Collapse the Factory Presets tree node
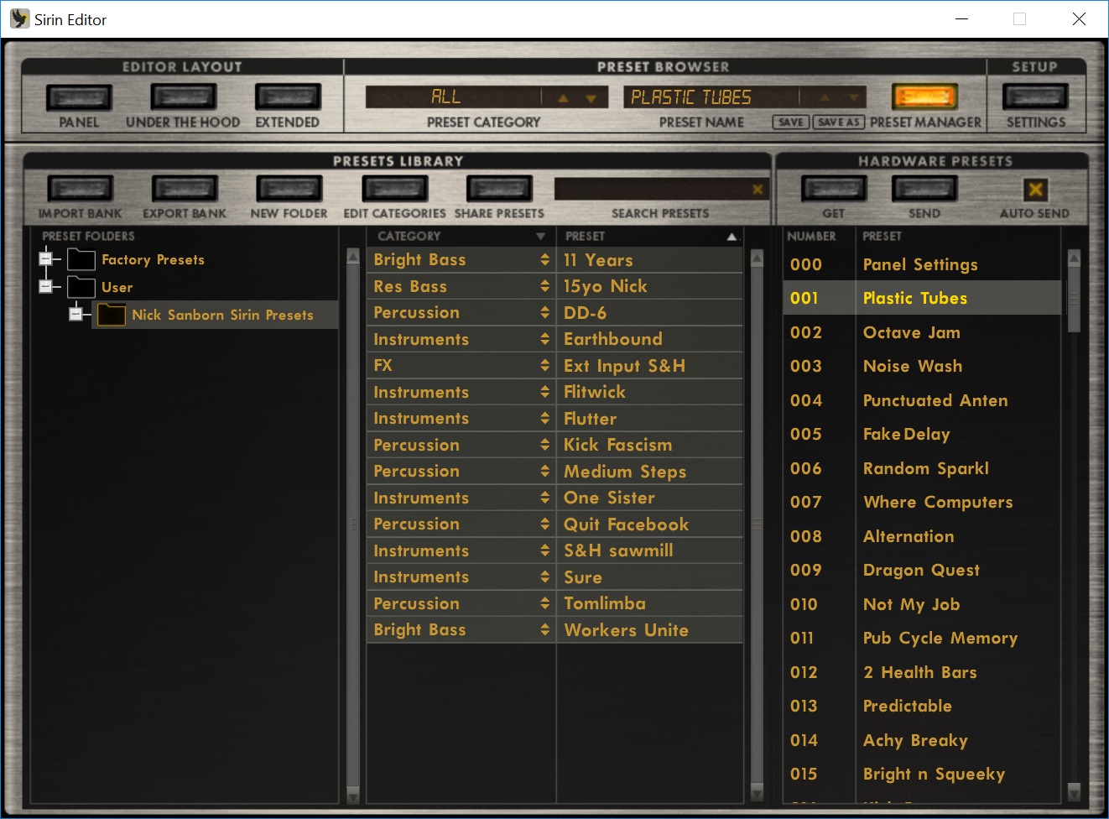 coord(46,259)
